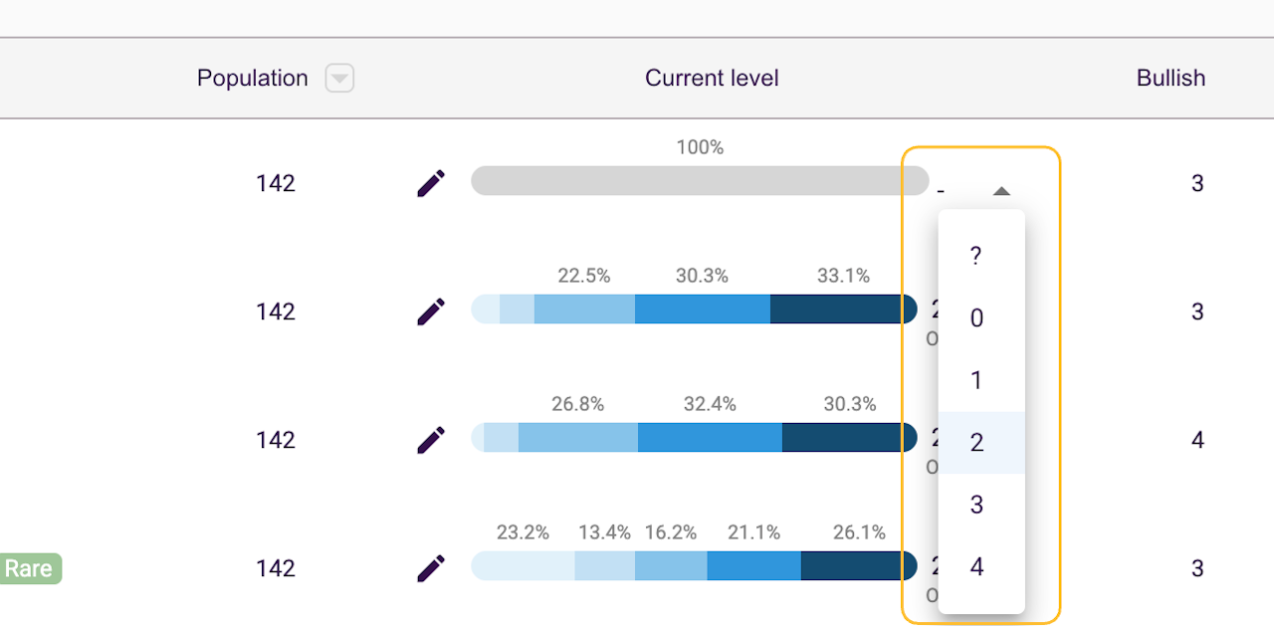
Task: Click the edit pencil beside the 22.5% bar
Action: [x=431, y=312]
